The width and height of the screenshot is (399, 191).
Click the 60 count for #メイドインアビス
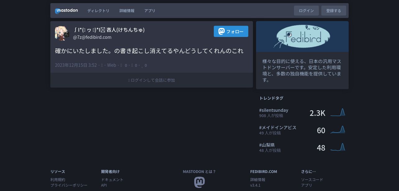click(x=321, y=130)
